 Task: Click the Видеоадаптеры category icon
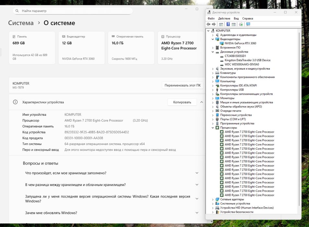(217, 39)
